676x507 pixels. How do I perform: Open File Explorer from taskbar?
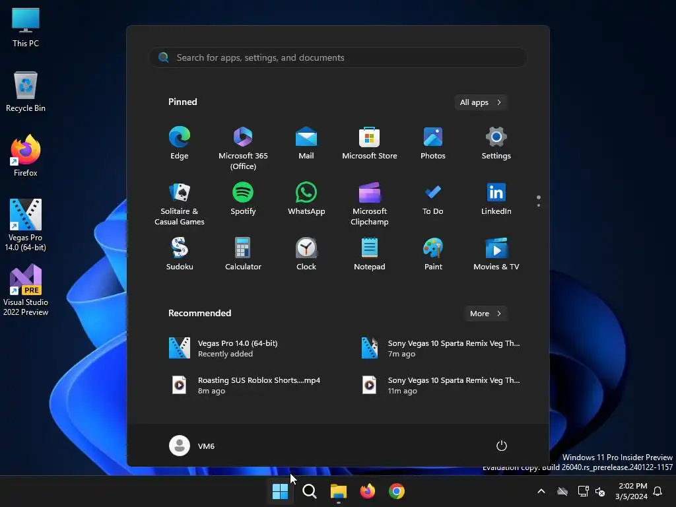click(339, 491)
